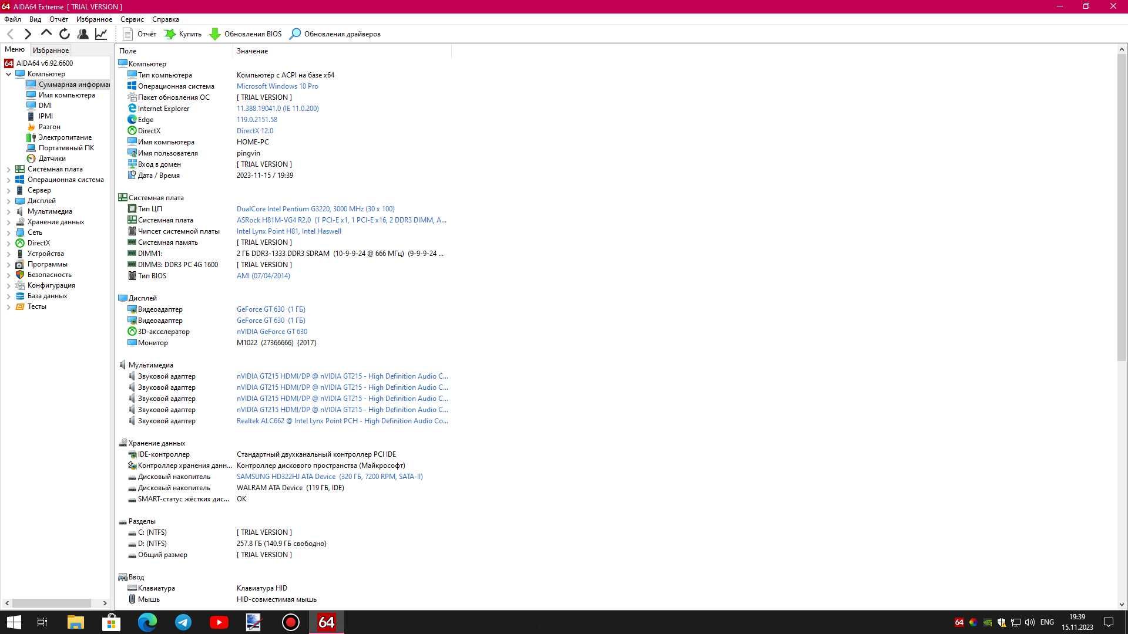Open the Избранное menu in the menu bar

94,19
